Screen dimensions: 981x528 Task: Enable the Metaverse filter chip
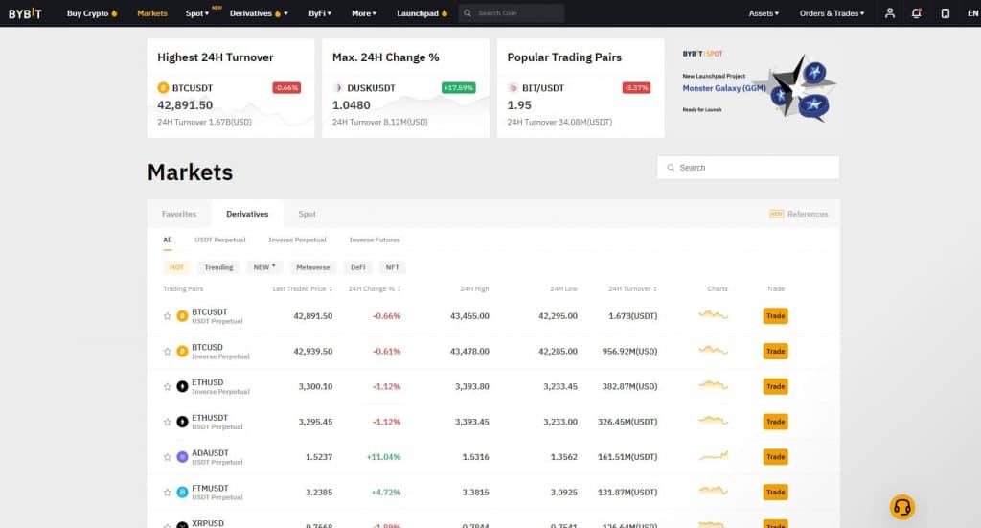313,267
